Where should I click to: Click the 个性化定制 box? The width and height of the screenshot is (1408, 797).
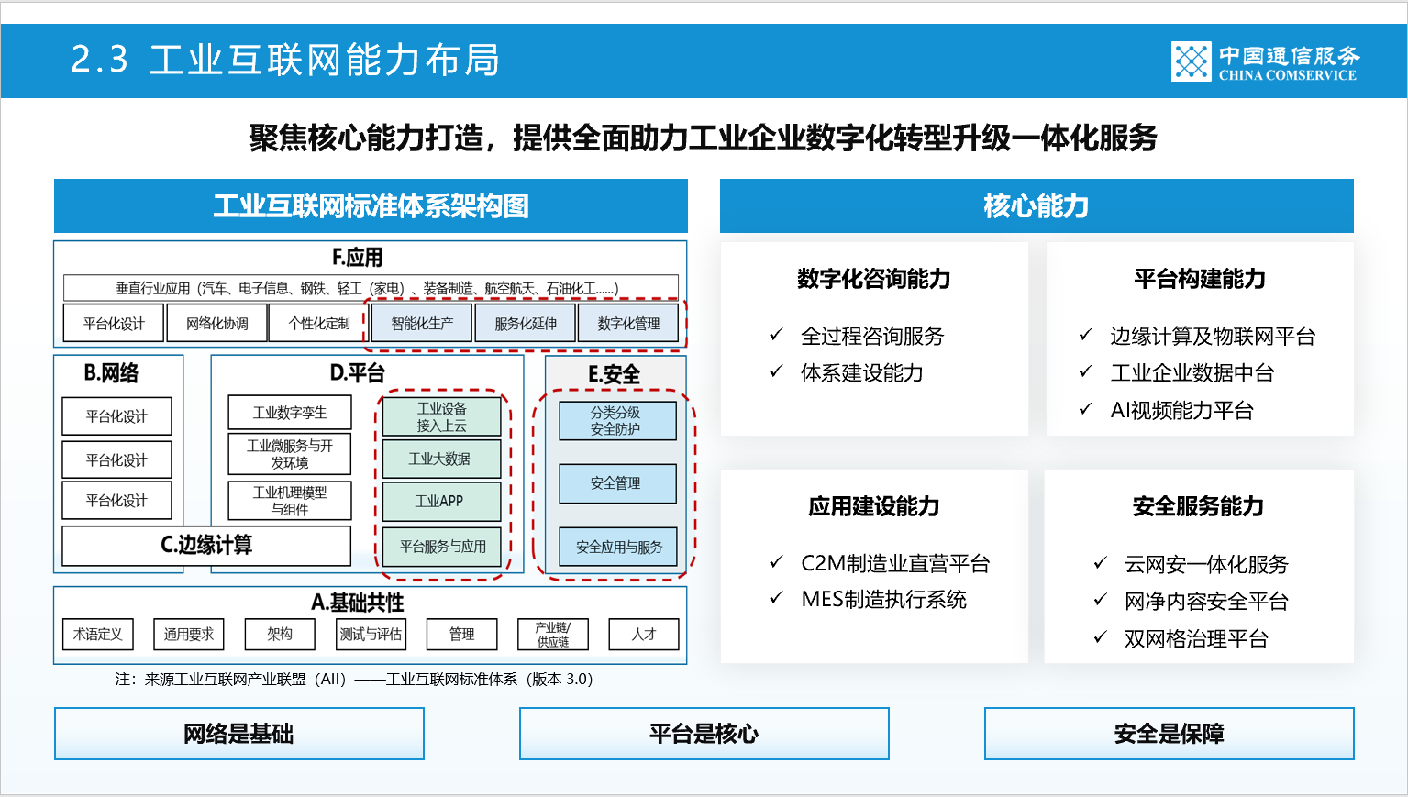coord(318,323)
